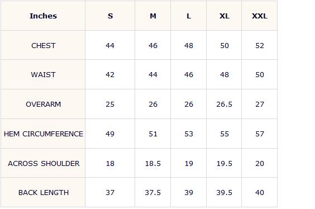Screen dimensions: 315x209
Task: Click chest value 52 under XXL
Action: click(x=260, y=46)
